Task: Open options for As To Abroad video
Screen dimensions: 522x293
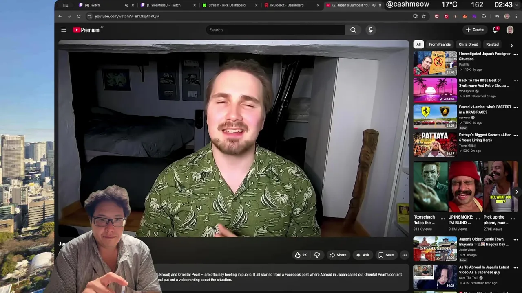Action: coord(515,268)
